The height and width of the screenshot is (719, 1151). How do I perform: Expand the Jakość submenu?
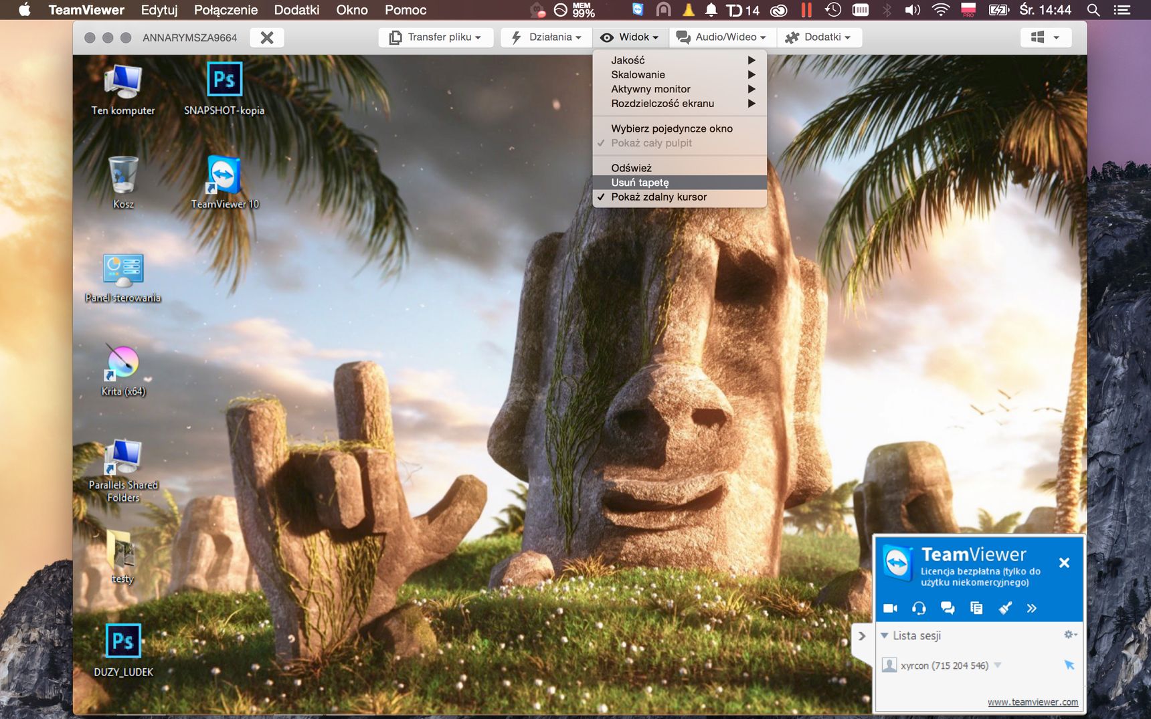point(679,60)
